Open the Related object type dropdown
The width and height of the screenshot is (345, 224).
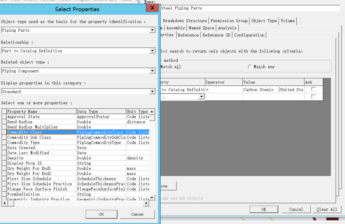tap(152, 71)
